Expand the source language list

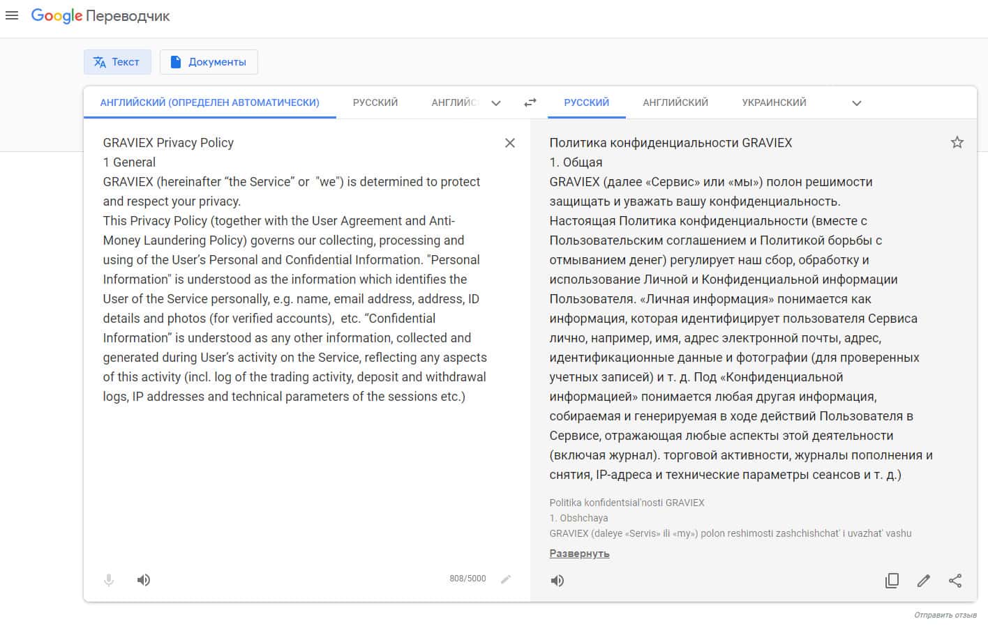pos(496,103)
